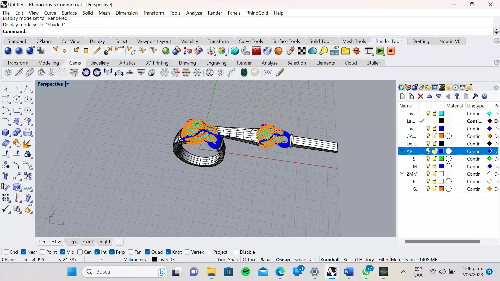The height and width of the screenshot is (281, 500).
Task: Choose the Rectangle tool
Action: (x=16, y=110)
